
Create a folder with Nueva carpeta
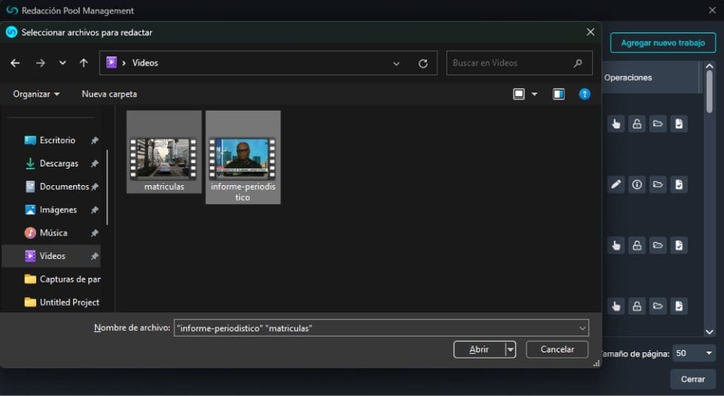(x=109, y=94)
